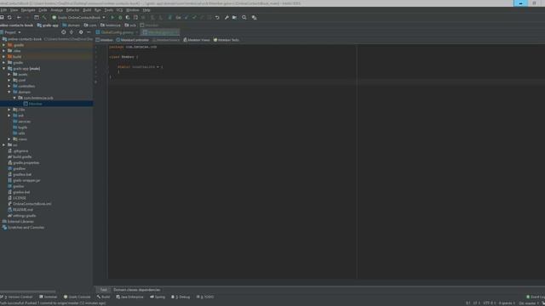
Task: Open the View menu
Action: pyautogui.click(x=14, y=10)
